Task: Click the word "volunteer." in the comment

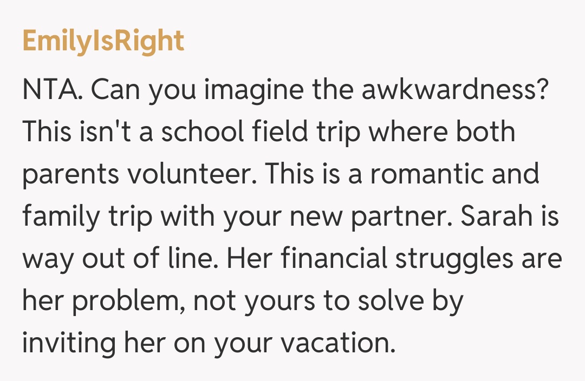Action: (192, 175)
